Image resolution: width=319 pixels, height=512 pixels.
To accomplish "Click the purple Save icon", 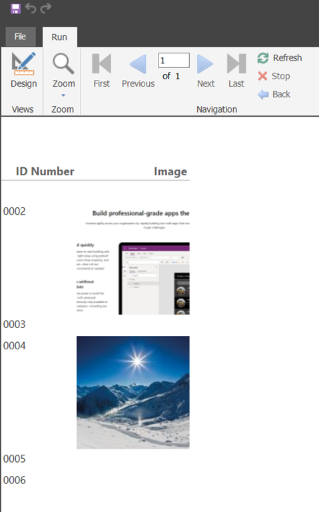I will pos(15,9).
